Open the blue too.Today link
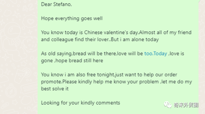205x114 pixels. [x=156, y=54]
